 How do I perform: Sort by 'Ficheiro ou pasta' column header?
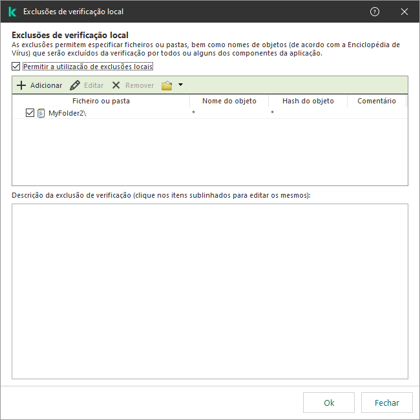[101, 101]
